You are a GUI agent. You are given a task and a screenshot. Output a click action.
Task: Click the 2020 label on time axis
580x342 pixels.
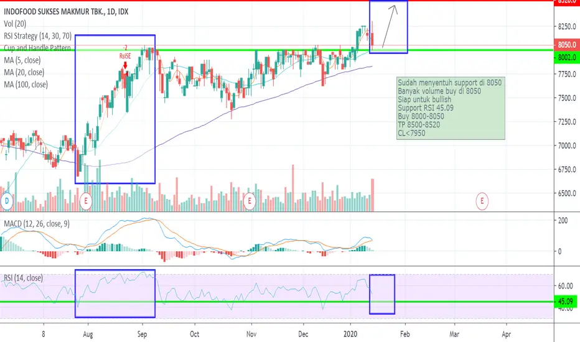[350, 335]
